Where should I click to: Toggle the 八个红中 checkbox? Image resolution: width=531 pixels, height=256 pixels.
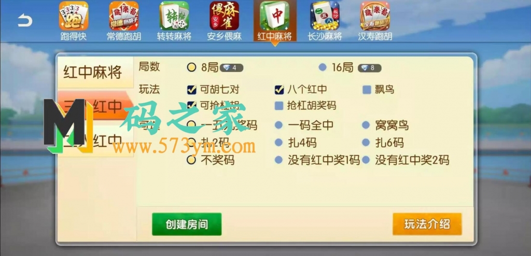pos(279,90)
